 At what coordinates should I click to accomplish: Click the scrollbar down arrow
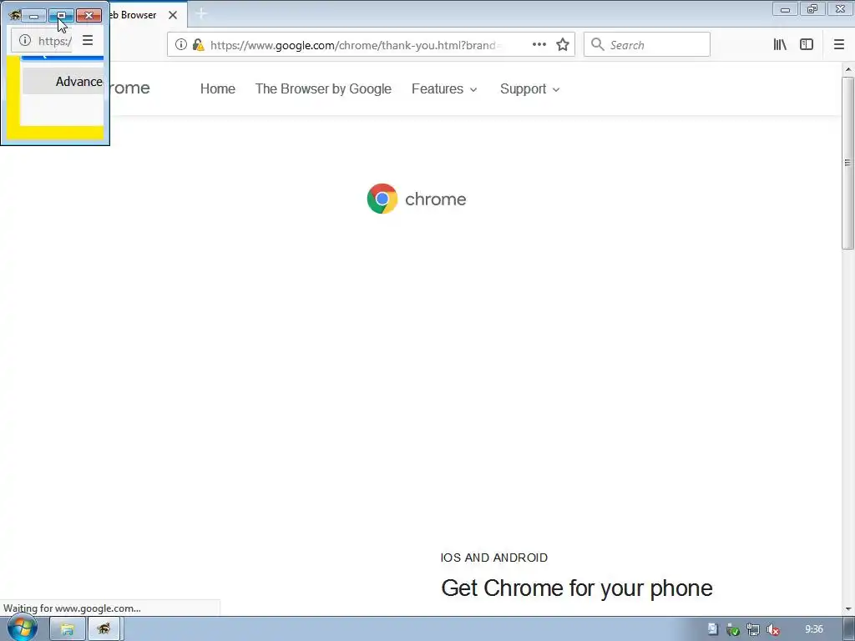click(x=848, y=608)
